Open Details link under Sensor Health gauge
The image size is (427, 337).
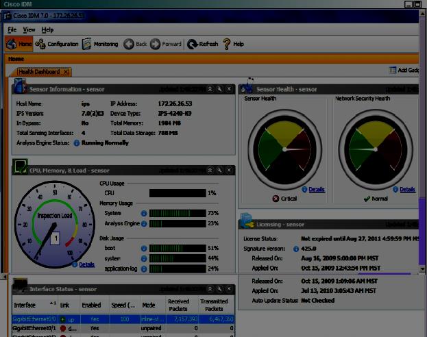click(x=317, y=189)
